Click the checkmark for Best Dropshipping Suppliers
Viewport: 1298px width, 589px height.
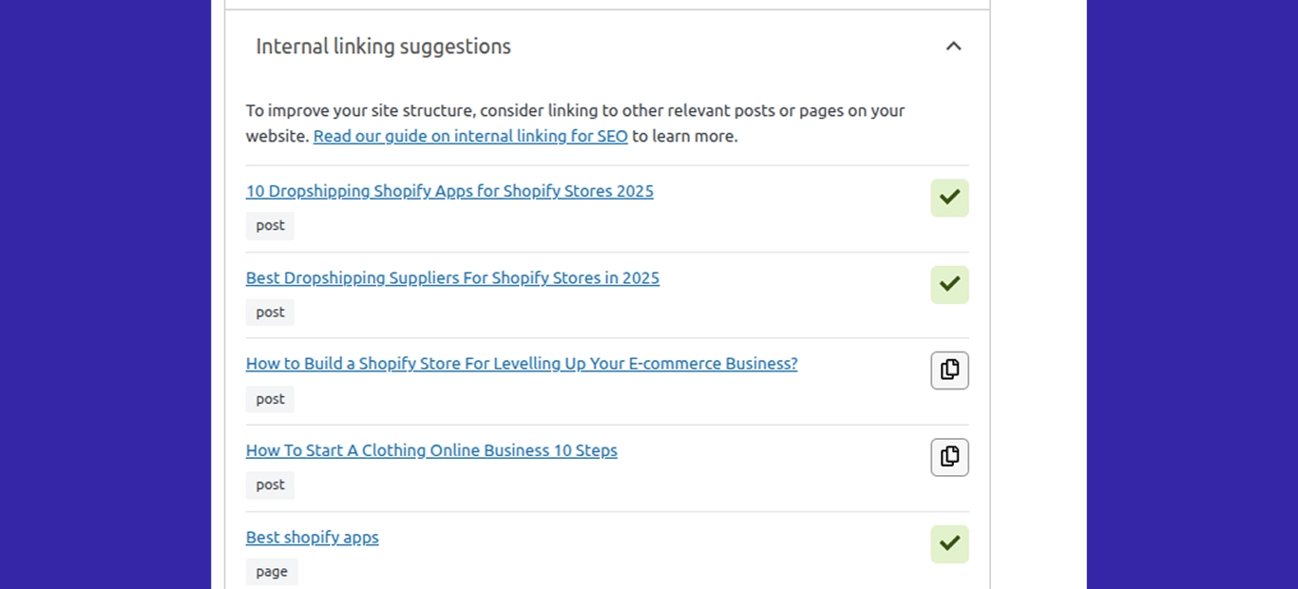(x=948, y=284)
